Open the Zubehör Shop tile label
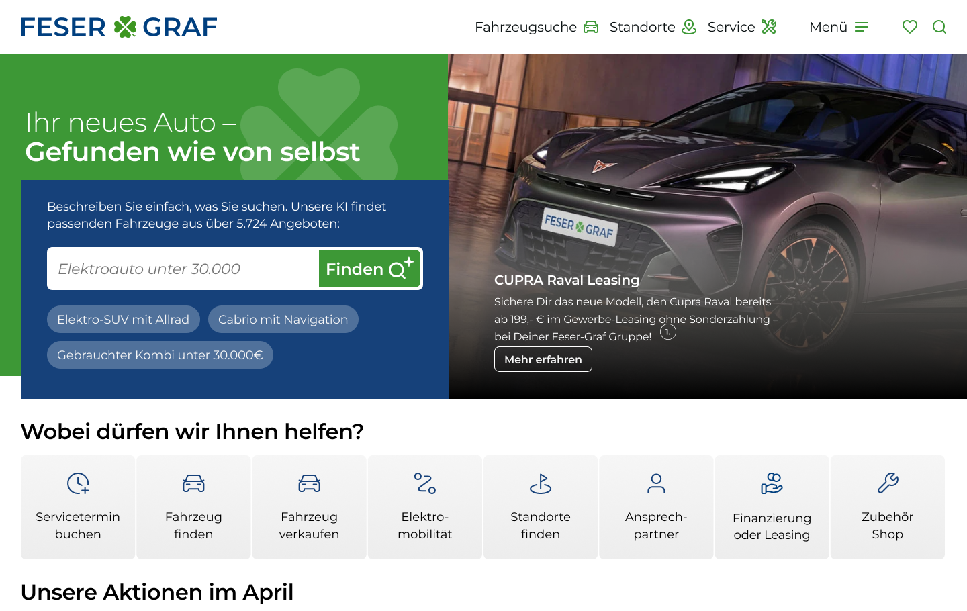 pyautogui.click(x=888, y=526)
